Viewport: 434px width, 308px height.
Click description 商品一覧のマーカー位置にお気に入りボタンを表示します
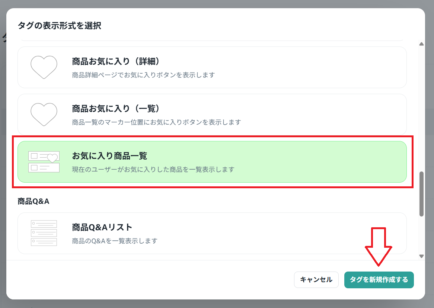click(x=156, y=122)
